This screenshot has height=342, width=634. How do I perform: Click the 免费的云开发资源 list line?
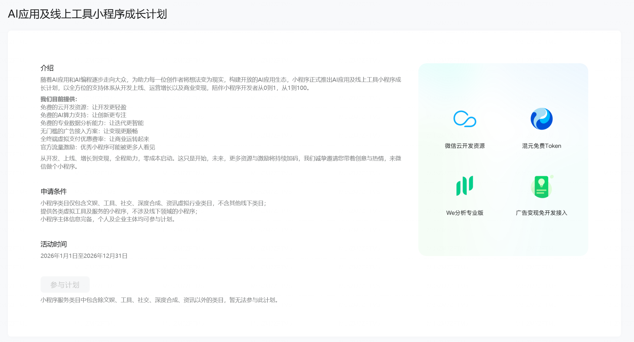(83, 107)
